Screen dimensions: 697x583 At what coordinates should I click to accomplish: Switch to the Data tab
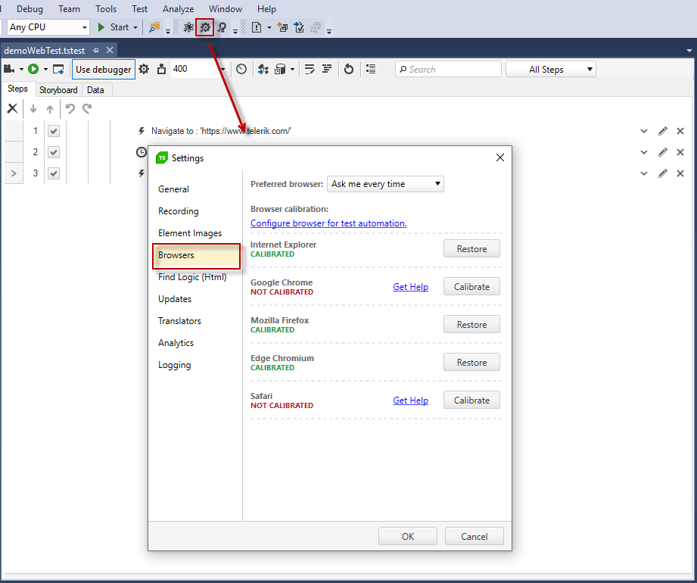[x=95, y=90]
